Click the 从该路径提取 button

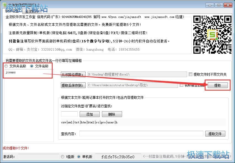tap(73, 74)
